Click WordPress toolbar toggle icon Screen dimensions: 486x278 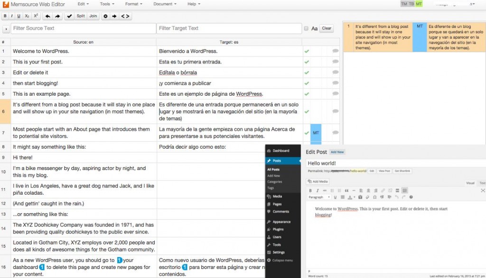point(404,190)
